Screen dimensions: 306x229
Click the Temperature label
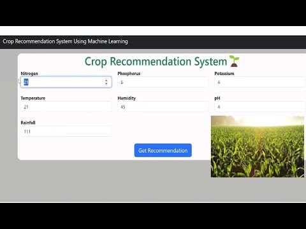[x=33, y=98]
